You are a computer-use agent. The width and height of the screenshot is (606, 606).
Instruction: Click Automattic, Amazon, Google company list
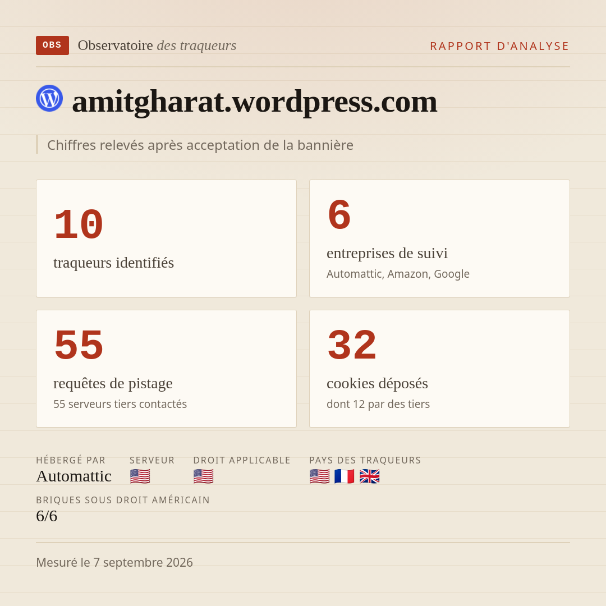pos(398,274)
